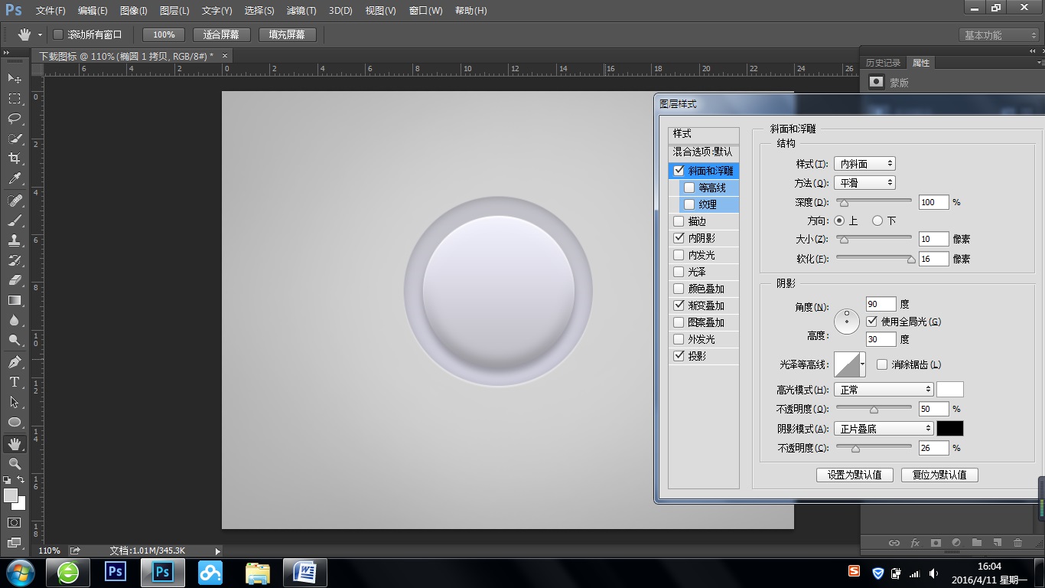Image resolution: width=1045 pixels, height=588 pixels.
Task: Click the black shadow color swatch
Action: point(950,429)
